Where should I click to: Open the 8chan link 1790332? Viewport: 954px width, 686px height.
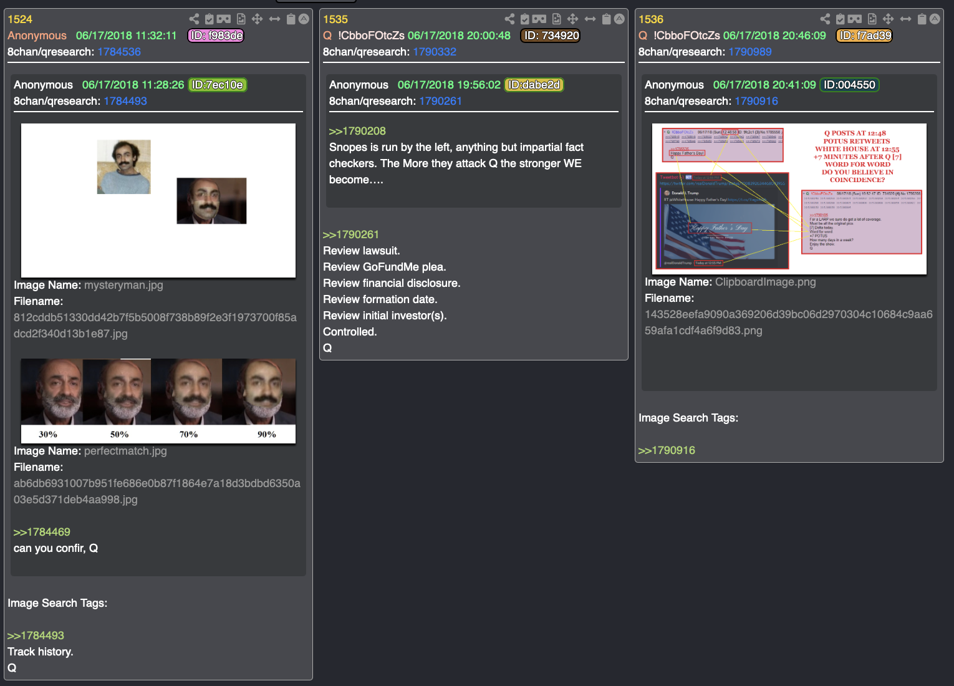click(x=435, y=52)
